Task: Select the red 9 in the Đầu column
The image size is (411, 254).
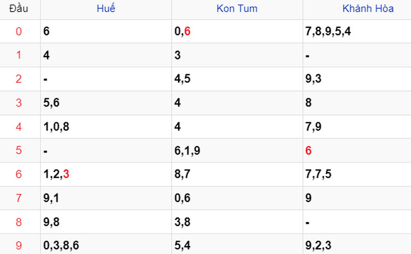Action: (18, 245)
